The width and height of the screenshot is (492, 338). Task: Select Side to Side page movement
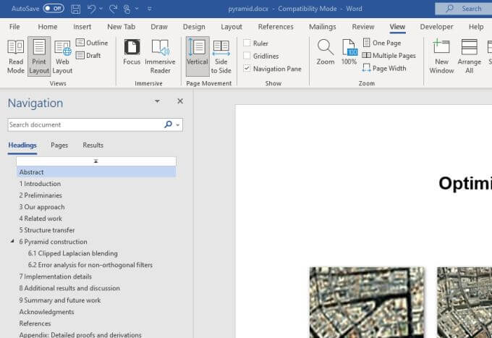(221, 56)
